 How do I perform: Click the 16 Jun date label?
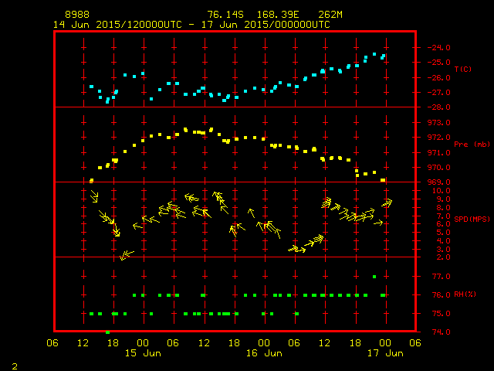coord(264,353)
